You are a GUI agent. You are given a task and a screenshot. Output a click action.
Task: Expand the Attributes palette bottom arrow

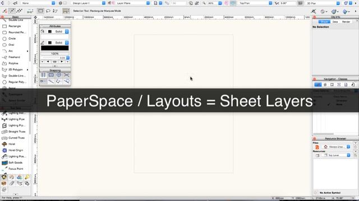[55, 66]
